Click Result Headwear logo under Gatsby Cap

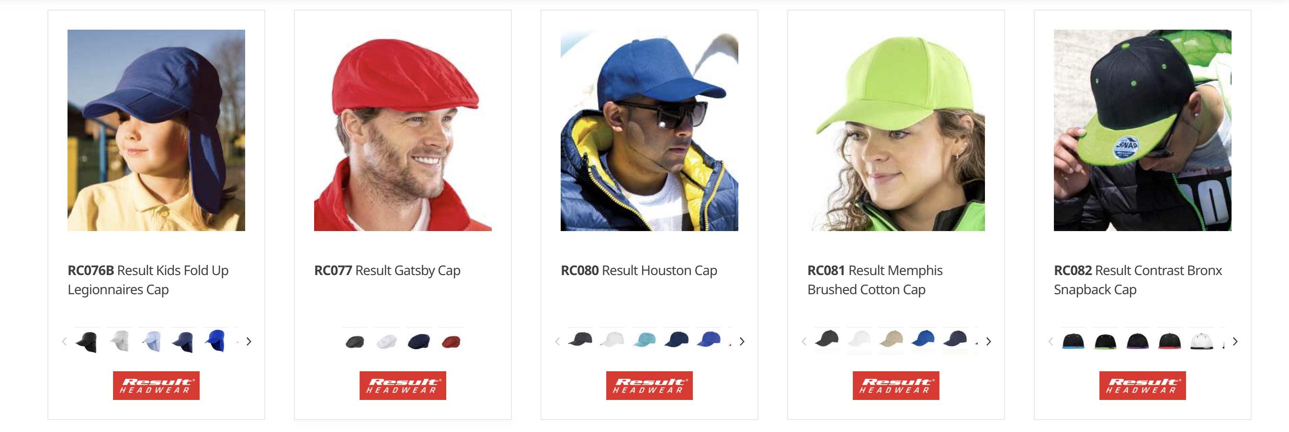click(403, 386)
